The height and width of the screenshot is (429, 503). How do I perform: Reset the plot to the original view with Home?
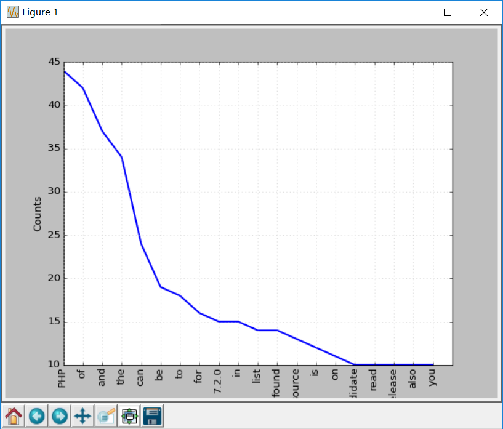[14, 416]
